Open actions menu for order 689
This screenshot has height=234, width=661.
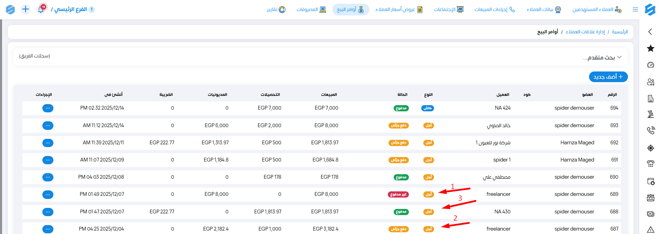pyautogui.click(x=48, y=194)
